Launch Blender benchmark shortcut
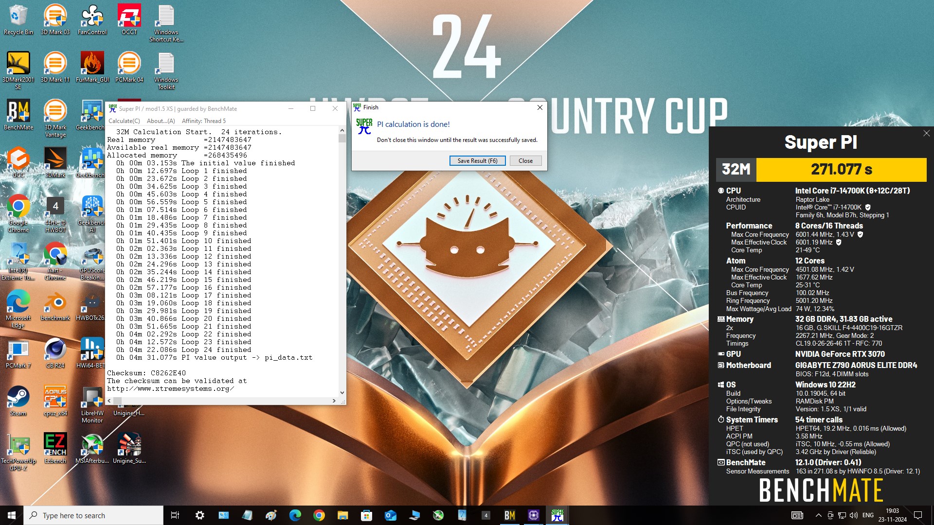This screenshot has height=525, width=934. coord(55,306)
